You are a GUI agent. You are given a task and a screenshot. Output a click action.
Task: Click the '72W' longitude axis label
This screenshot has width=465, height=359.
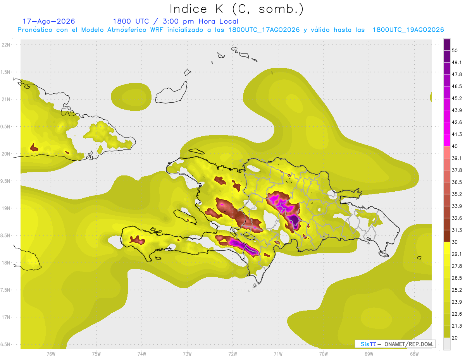pyautogui.click(x=232, y=354)
